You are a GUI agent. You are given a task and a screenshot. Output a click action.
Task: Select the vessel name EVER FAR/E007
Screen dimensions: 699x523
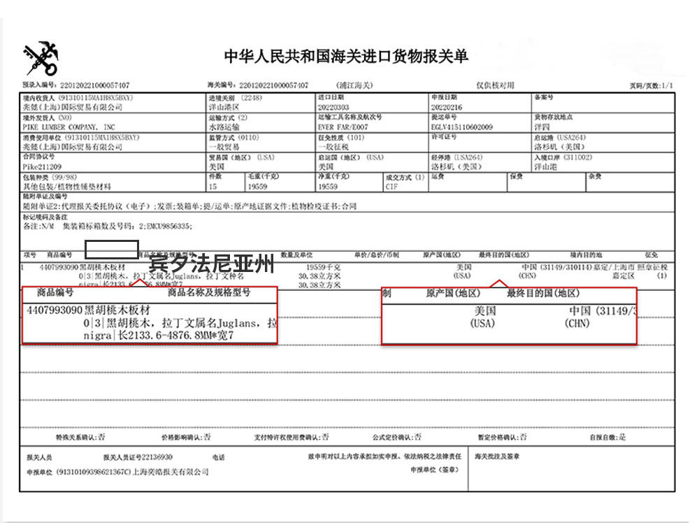click(x=343, y=128)
